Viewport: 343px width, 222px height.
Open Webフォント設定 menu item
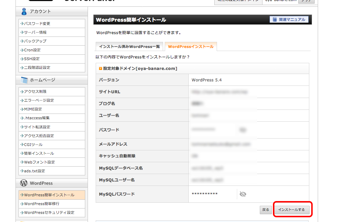pos(52,162)
